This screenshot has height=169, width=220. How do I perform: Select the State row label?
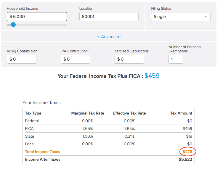30,136
